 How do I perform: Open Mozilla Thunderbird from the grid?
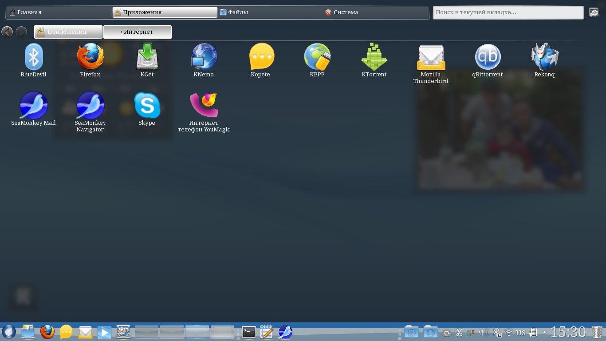pyautogui.click(x=431, y=64)
